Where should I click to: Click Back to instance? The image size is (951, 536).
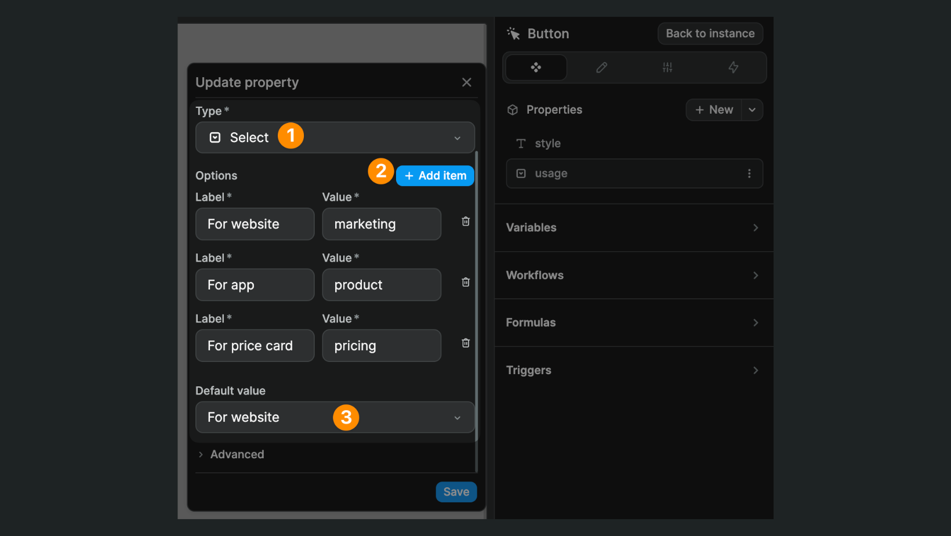pyautogui.click(x=710, y=33)
